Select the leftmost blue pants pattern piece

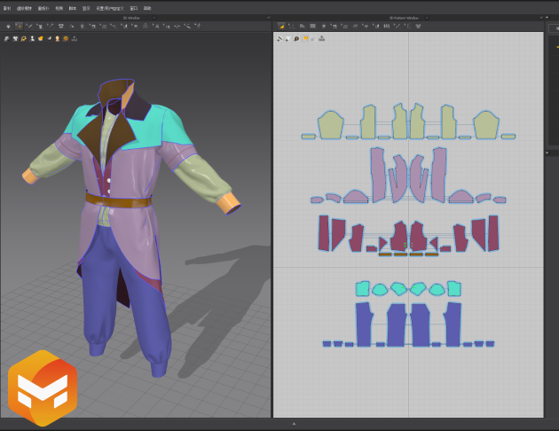pyautogui.click(x=362, y=324)
